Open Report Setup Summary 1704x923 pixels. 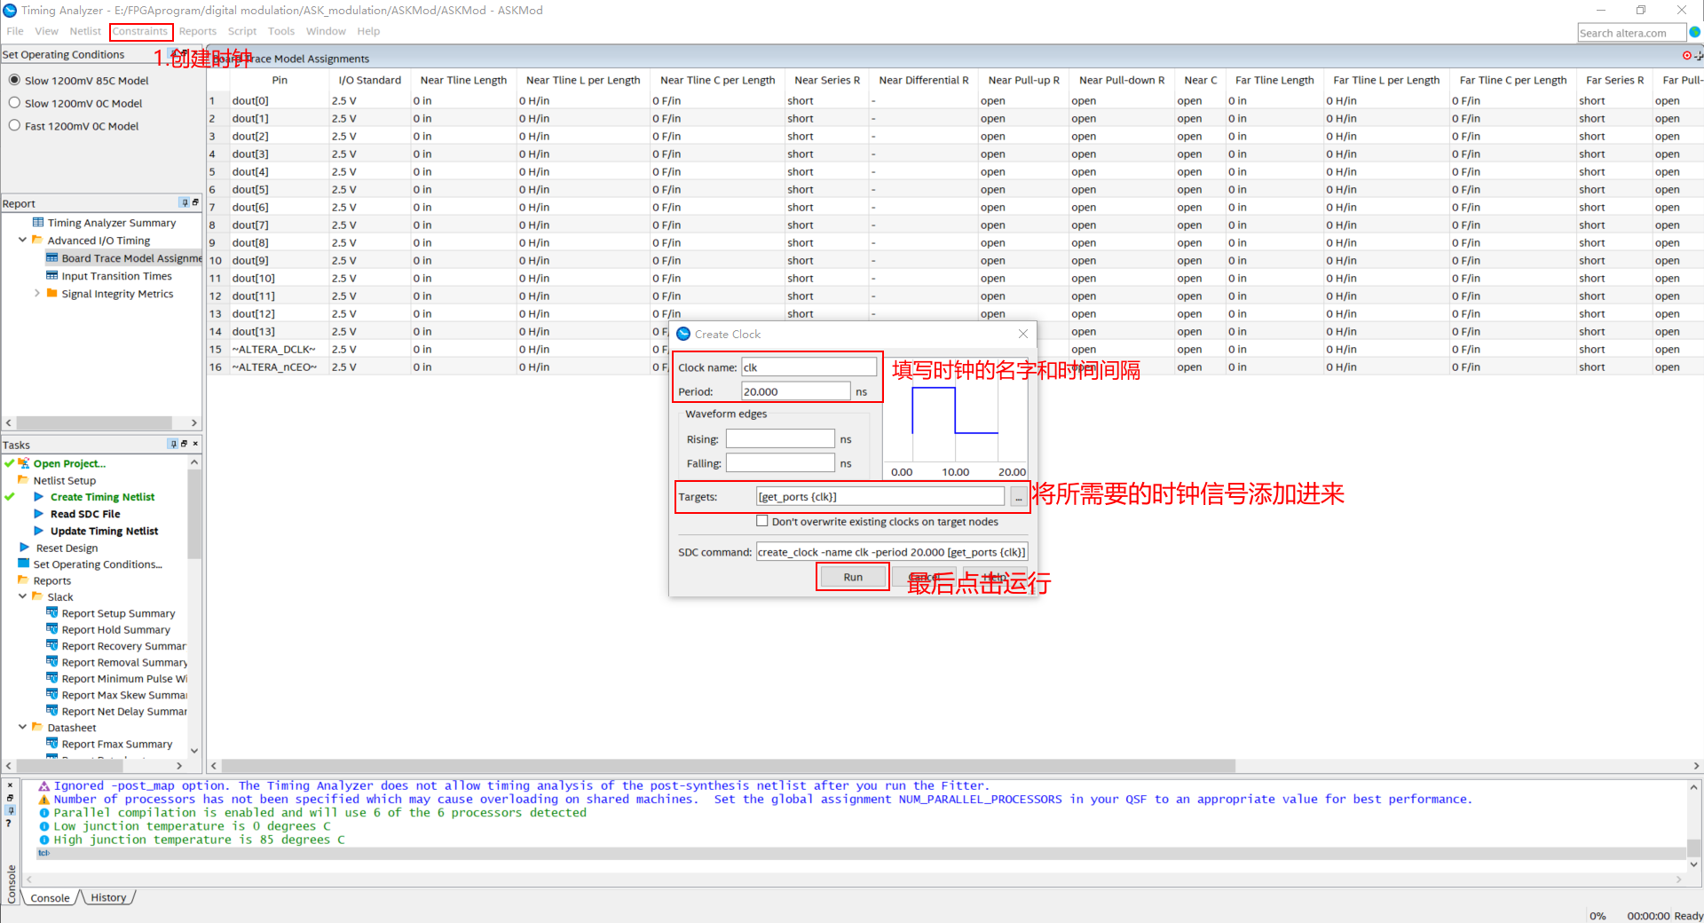tap(118, 612)
